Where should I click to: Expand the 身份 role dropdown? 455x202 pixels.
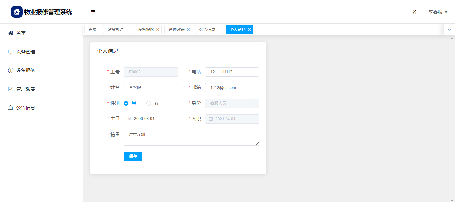[232, 103]
